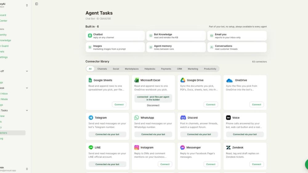Click Discord's 'Connected via your bot' status
The width and height of the screenshot is (308, 173).
click(x=199, y=134)
